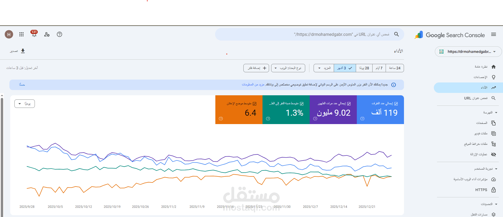Open نظرة عامة in the sidebar
This screenshot has width=503, height=217.
[481, 67]
